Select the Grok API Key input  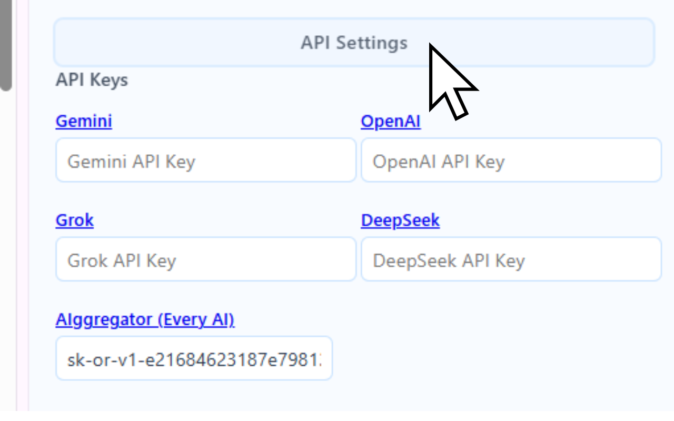[206, 259]
